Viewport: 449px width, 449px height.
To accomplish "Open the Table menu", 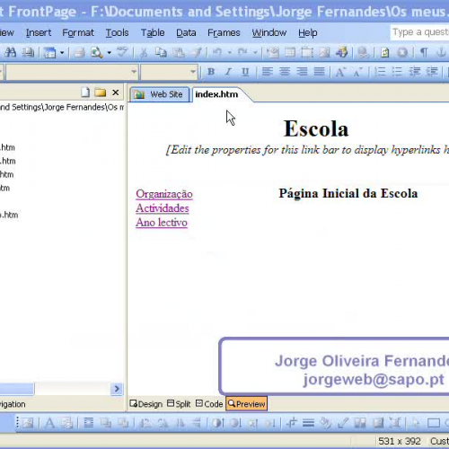I will point(153,32).
